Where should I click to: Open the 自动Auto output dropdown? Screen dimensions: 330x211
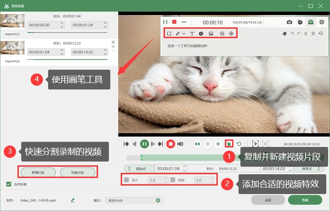tap(134, 200)
